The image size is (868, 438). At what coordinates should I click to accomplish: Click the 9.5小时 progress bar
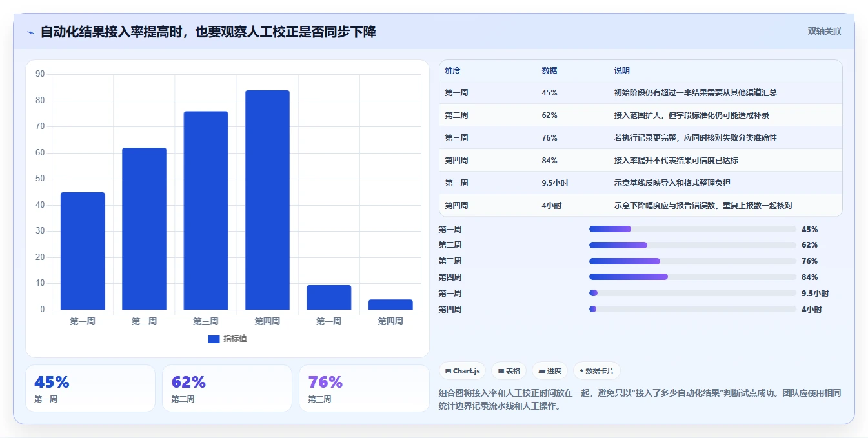[692, 293]
